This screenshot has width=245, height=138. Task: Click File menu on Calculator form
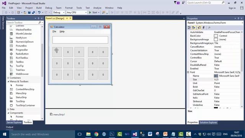[54, 31]
